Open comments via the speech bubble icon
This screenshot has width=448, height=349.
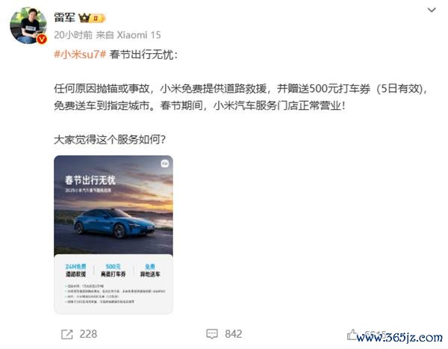coord(212,334)
